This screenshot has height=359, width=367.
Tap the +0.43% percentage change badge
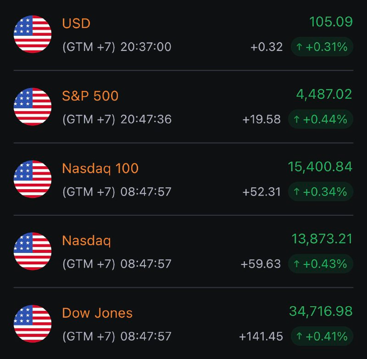[x=320, y=264]
